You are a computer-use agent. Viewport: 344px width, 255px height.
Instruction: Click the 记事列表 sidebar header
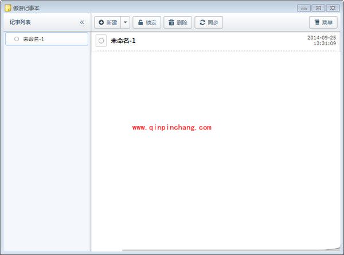click(20, 22)
